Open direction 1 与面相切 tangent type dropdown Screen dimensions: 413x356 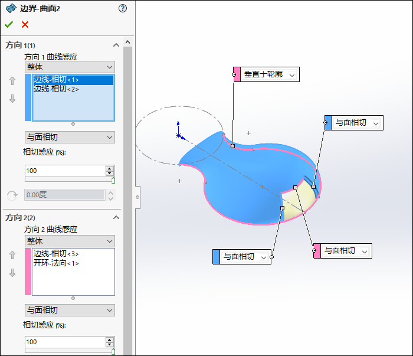70,138
